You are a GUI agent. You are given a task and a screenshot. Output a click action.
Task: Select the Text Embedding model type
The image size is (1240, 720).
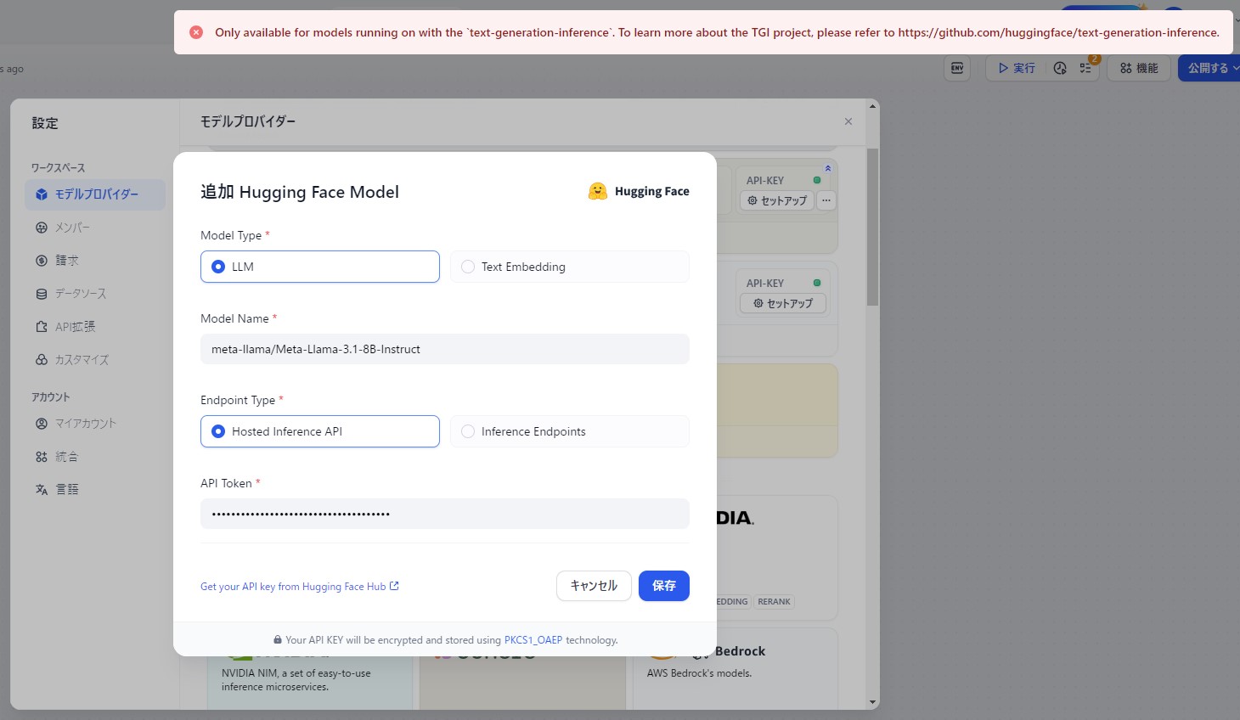[x=570, y=267]
